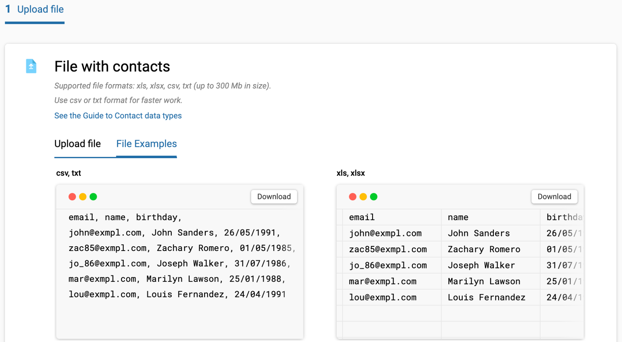Click yellow dot in xlsx example window
622x342 pixels.
tap(363, 197)
